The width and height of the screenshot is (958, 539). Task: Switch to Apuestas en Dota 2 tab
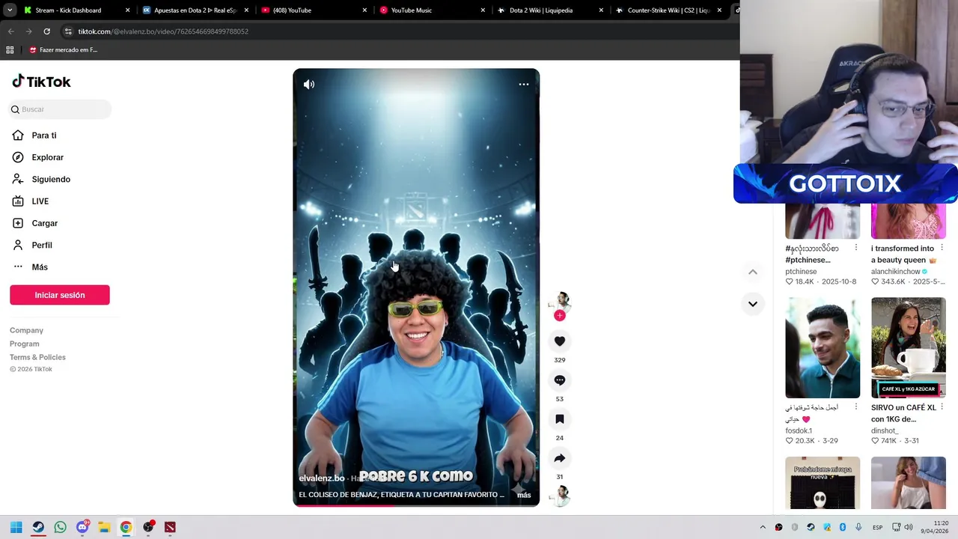pyautogui.click(x=195, y=10)
